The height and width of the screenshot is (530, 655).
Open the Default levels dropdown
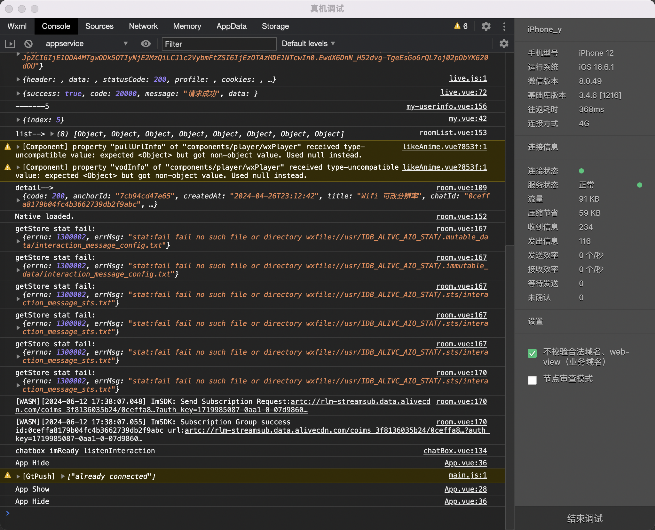[308, 44]
